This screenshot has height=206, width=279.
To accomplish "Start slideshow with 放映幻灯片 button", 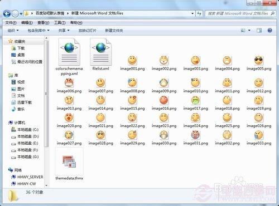I will click(x=87, y=31).
